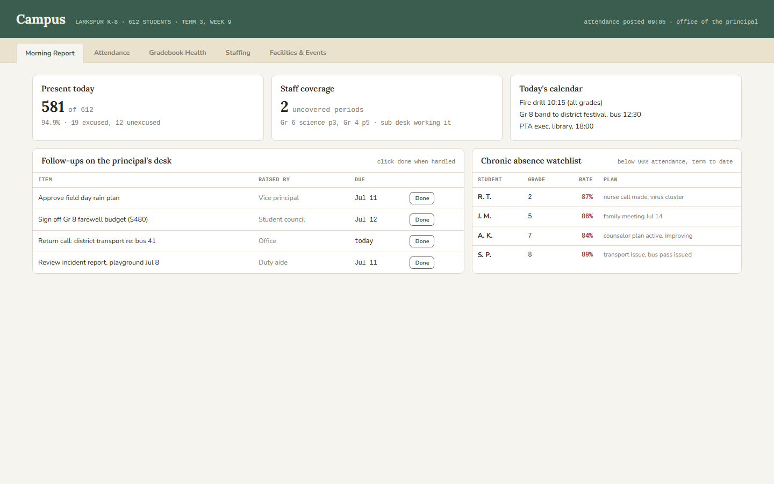Click student J. M. in watchlist

[484, 216]
